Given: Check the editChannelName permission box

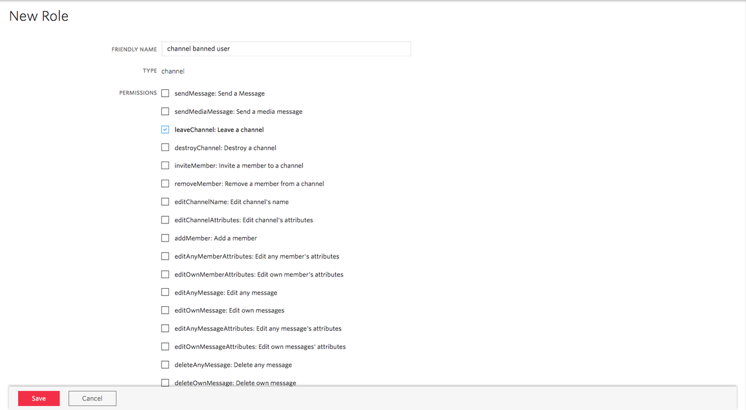Looking at the screenshot, I should 166,202.
